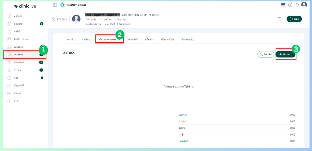The image size is (312, 151).
Task: Click the + สั่งรายการ order button
Action: point(285,54)
